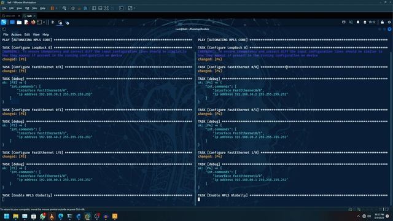Viewport: 393px width, 221px height.
Task: Launch the text editor panel icon
Action: tap(26, 22)
